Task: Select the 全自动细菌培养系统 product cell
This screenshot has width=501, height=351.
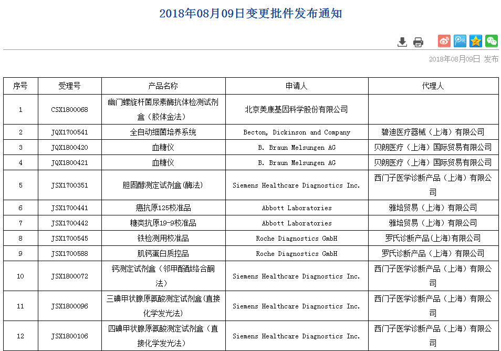Action: pos(163,132)
